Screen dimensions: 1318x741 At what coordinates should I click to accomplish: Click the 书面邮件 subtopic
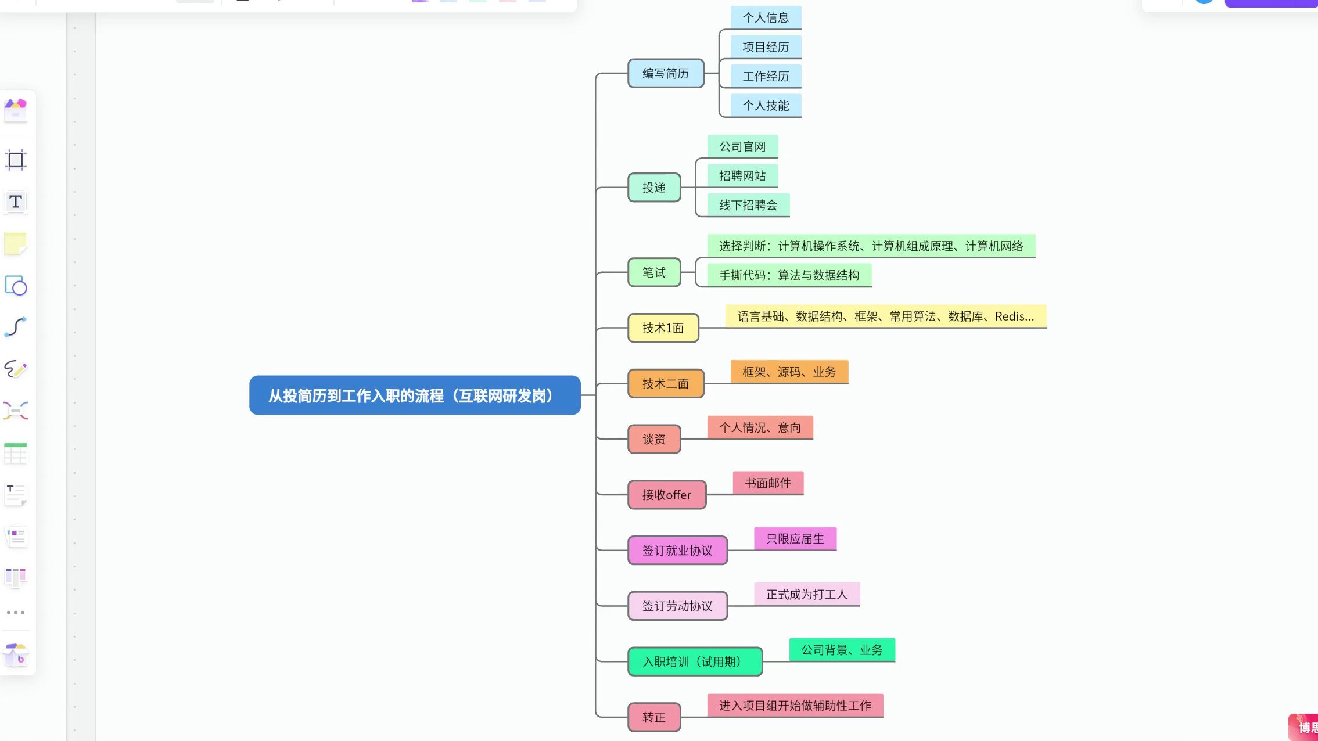pos(768,483)
